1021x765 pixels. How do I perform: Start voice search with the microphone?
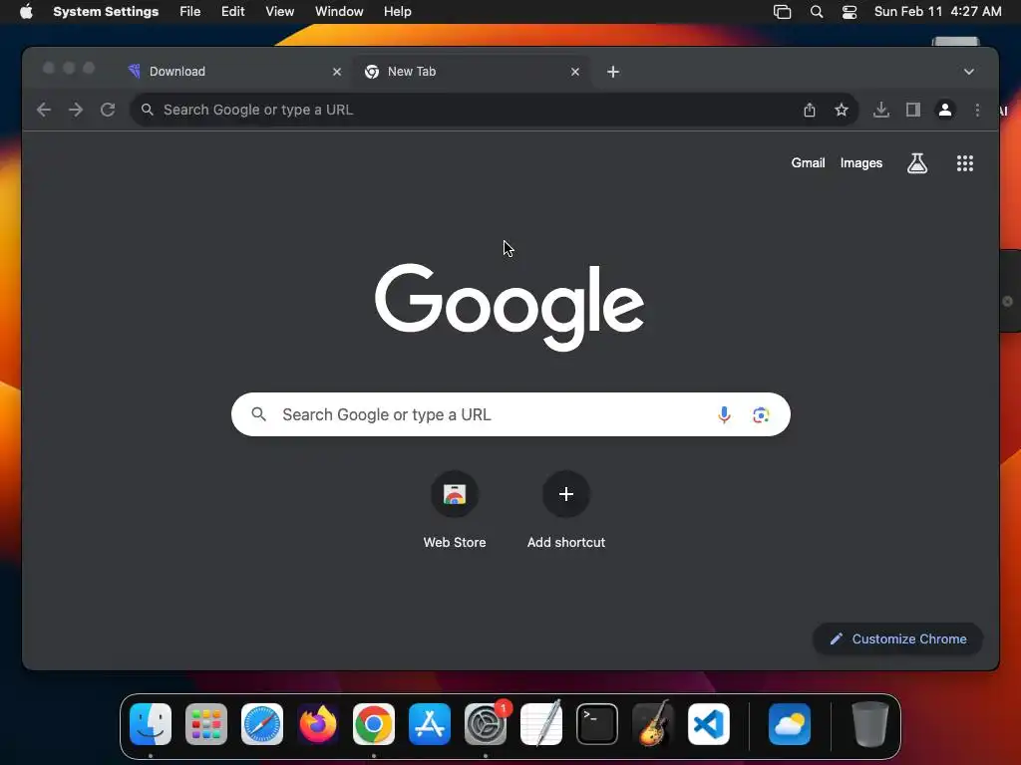(x=724, y=414)
